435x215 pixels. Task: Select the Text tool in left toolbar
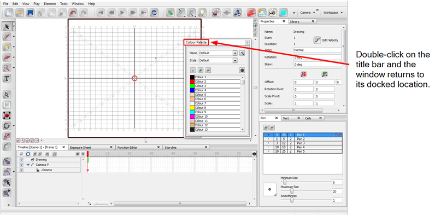tap(7, 78)
